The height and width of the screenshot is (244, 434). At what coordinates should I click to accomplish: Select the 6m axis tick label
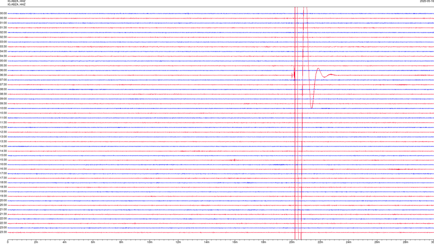point(93,242)
